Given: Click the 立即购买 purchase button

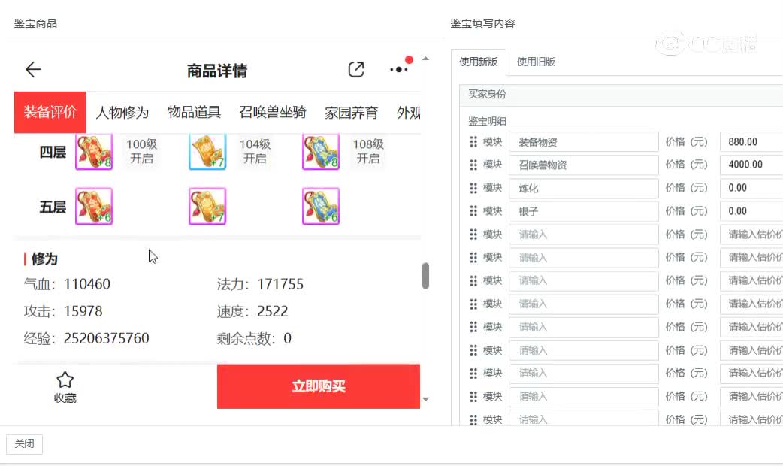Looking at the screenshot, I should point(319,386).
